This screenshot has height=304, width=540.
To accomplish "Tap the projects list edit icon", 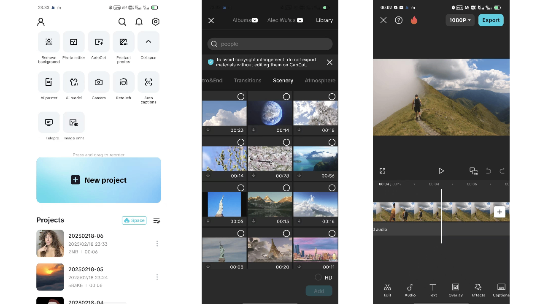I will coord(157,220).
